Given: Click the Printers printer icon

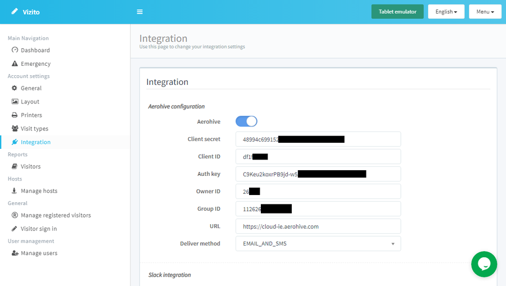Looking at the screenshot, I should (x=15, y=115).
